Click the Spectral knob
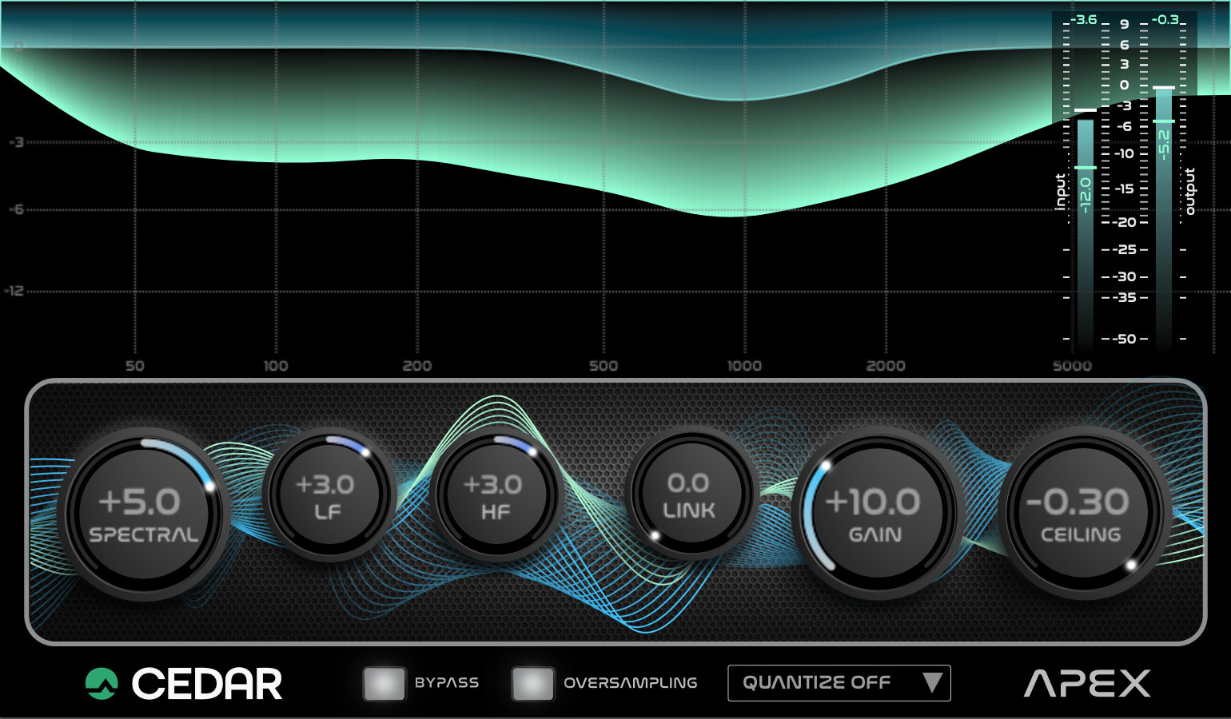Viewport: 1231px width, 719px height. click(144, 514)
